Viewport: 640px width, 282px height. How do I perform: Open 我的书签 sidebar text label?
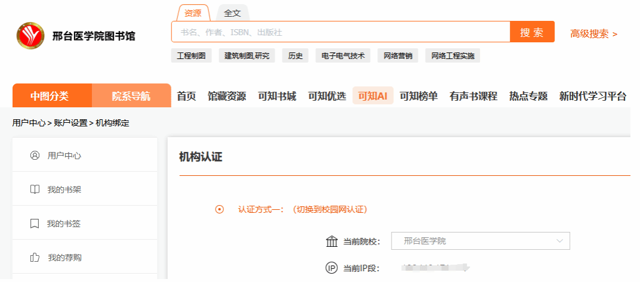[64, 224]
